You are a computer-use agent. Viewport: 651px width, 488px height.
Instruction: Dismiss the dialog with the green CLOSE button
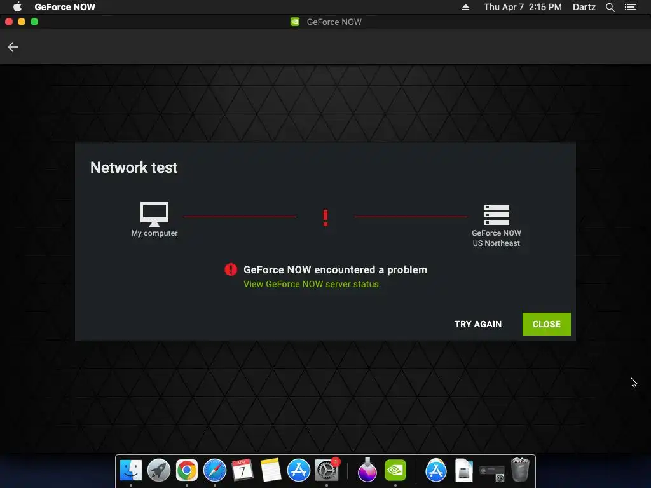[x=546, y=324]
